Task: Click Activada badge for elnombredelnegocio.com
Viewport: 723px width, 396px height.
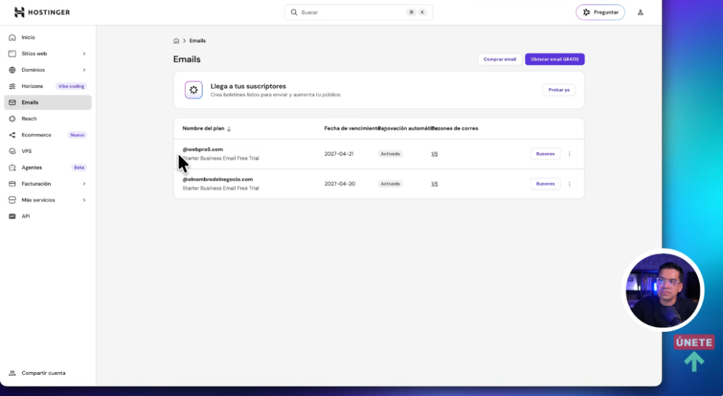Action: tap(390, 184)
